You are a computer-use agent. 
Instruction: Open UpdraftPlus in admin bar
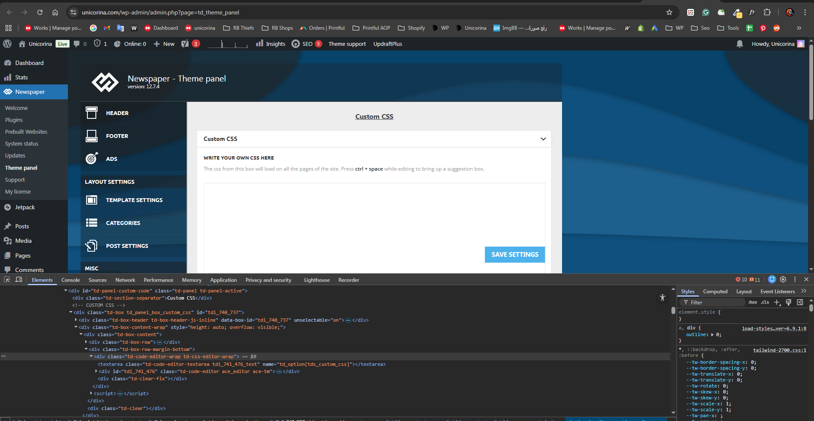click(388, 44)
